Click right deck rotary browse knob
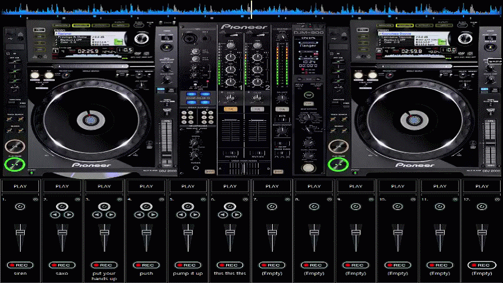Viewport: 503px width, 283px height. tap(465, 39)
